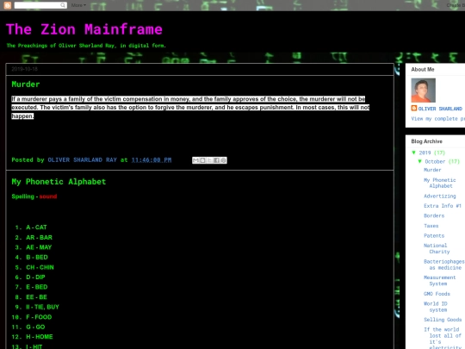Click the 'E - BED' list item

pyautogui.click(x=36, y=287)
